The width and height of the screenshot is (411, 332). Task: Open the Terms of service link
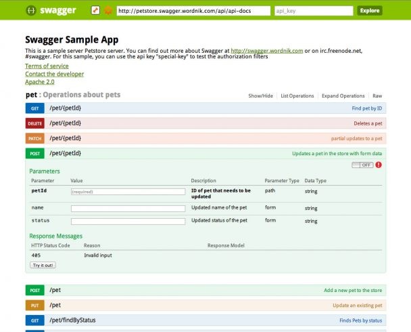click(47, 66)
